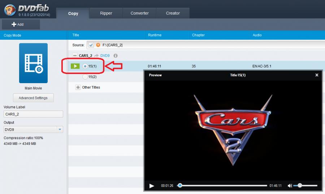The image size is (325, 194).
Task: Show disc info via info icon
Action: click(x=116, y=56)
